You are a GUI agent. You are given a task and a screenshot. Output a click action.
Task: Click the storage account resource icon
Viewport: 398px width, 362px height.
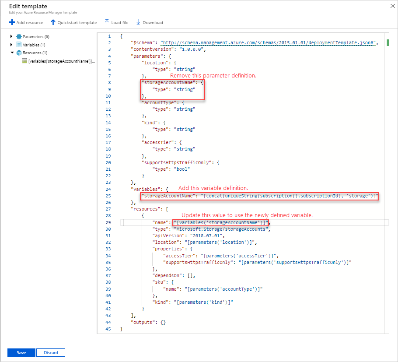[x=24, y=61]
